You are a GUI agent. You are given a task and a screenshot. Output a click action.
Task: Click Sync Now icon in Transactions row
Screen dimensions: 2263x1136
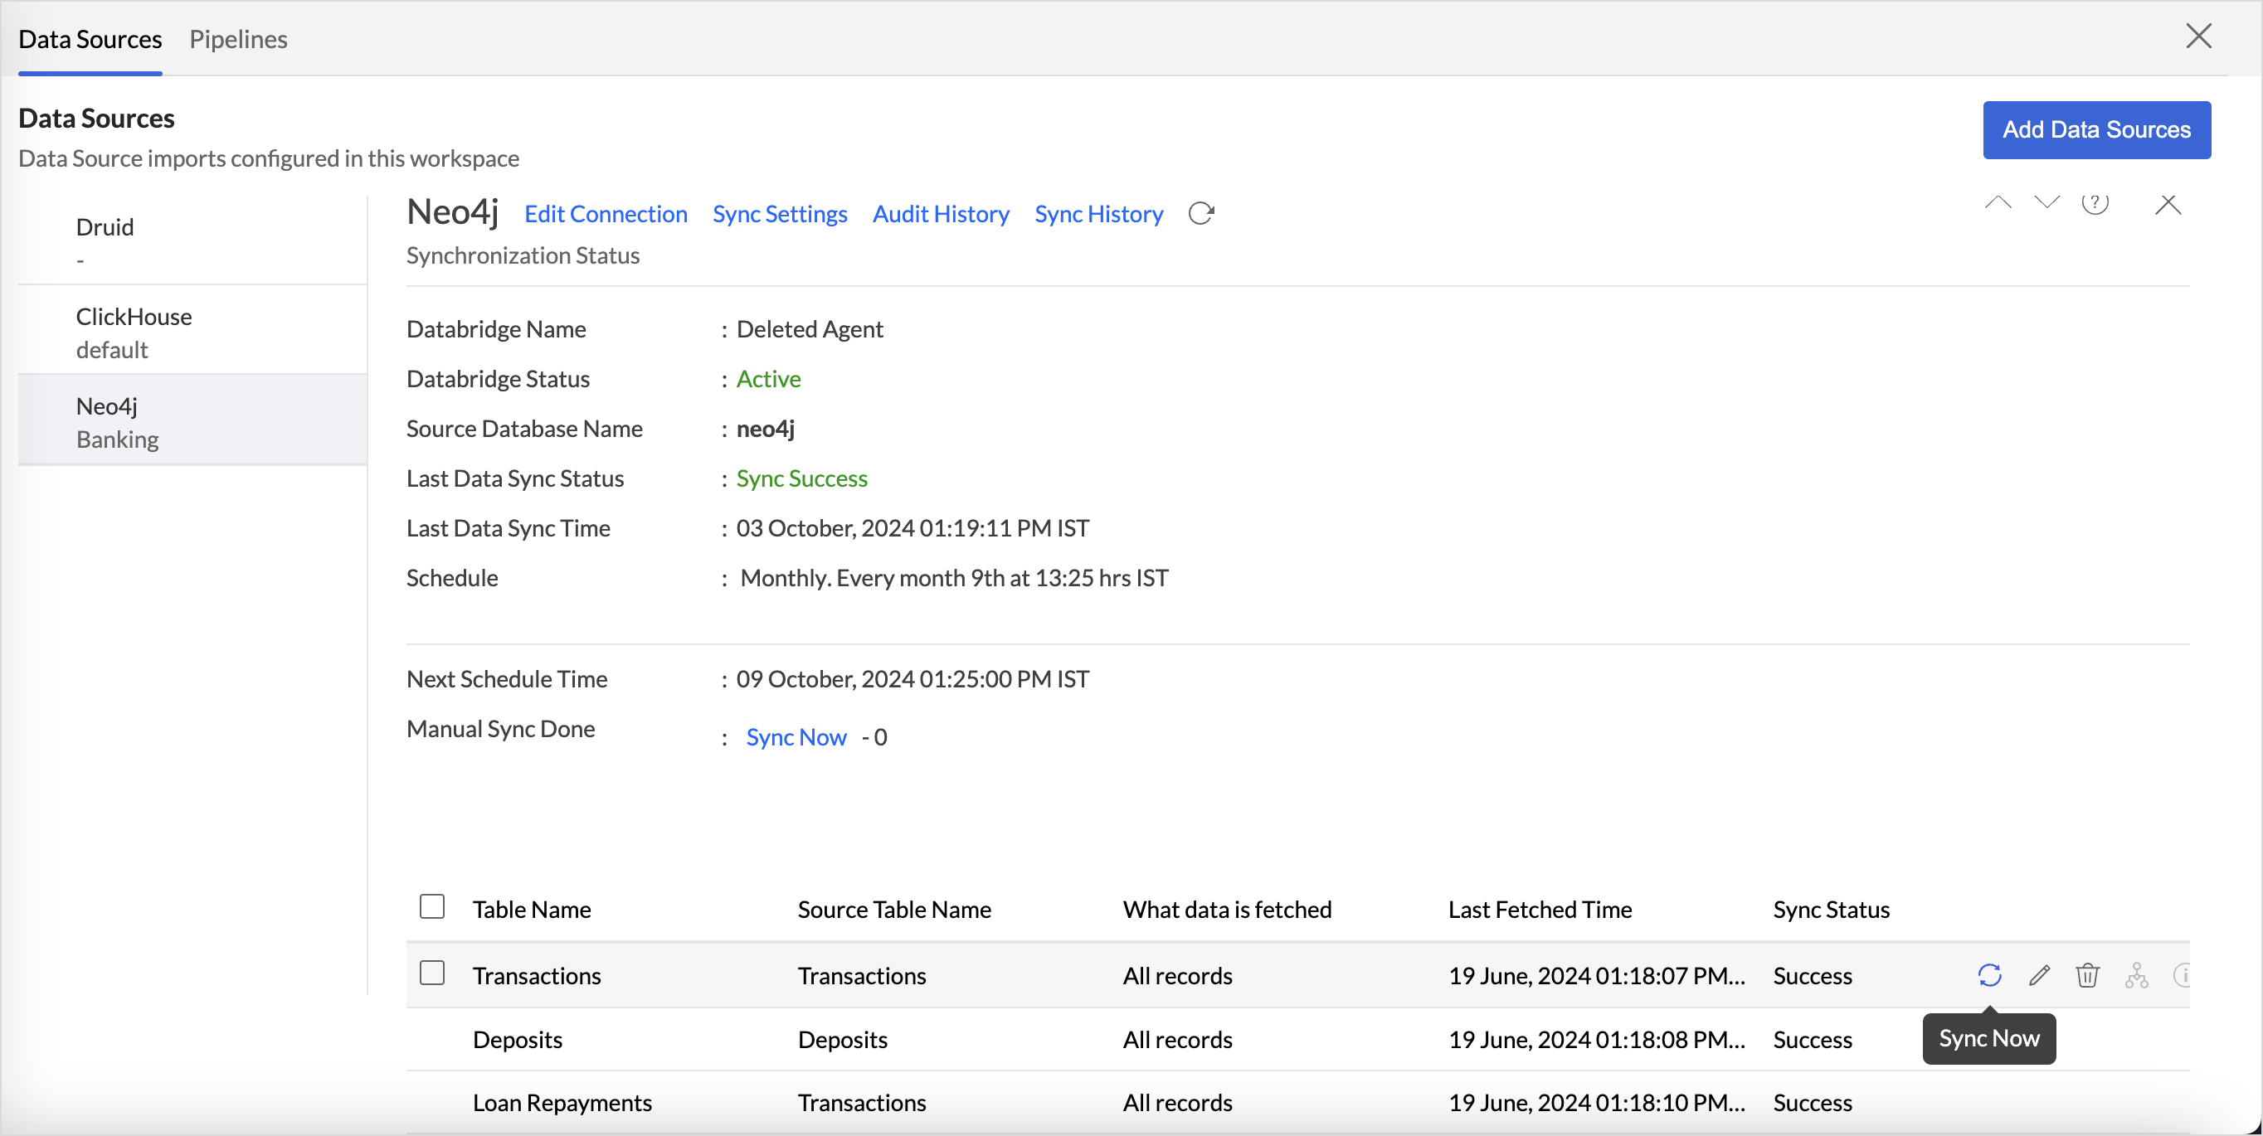[1989, 974]
